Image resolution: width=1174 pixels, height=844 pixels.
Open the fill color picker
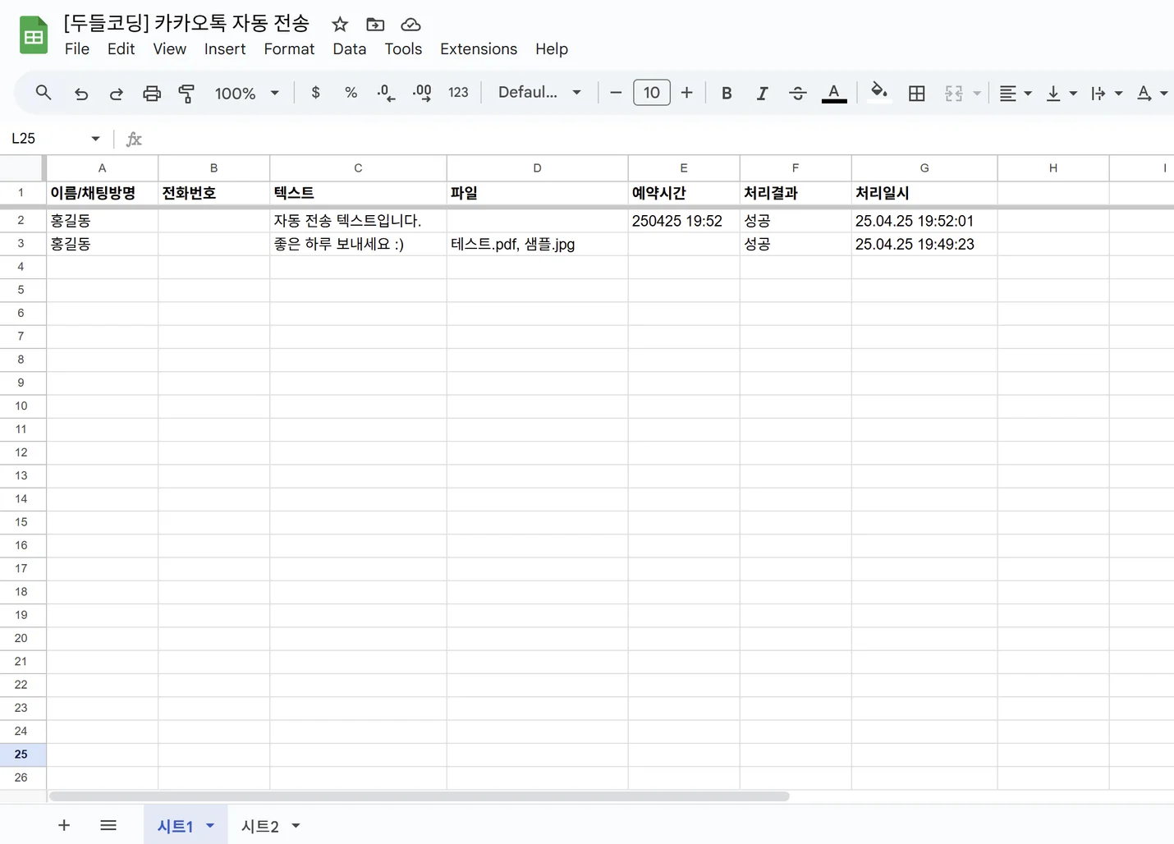pyautogui.click(x=879, y=93)
